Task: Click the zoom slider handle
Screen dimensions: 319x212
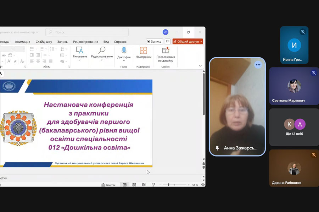Action: [168, 184]
